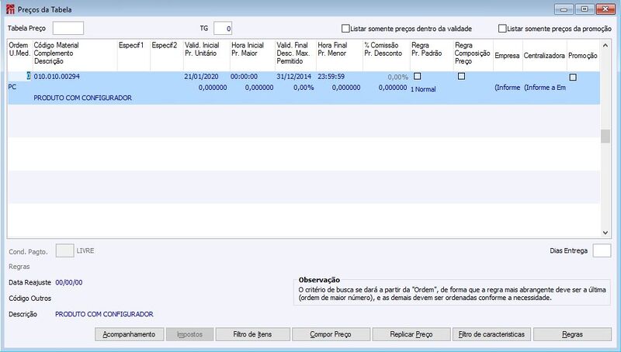Screen dimensions: 621x352
Task: Tick the Promoção checkbox in the row
Action: point(573,77)
